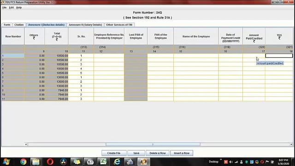Open the Java TDS utility taskbar icon
This screenshot has height=166, width=295.
[143, 162]
